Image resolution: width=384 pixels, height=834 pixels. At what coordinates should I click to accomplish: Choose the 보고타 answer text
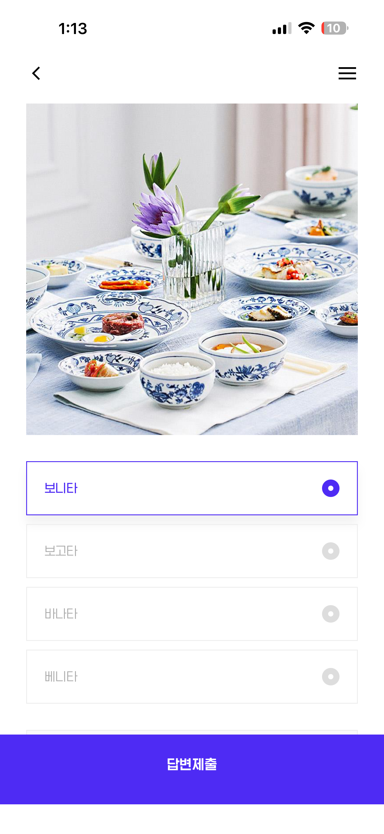click(x=61, y=551)
